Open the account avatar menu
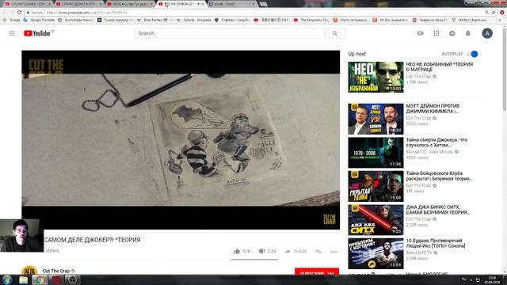This screenshot has width=507, height=285. (x=487, y=33)
